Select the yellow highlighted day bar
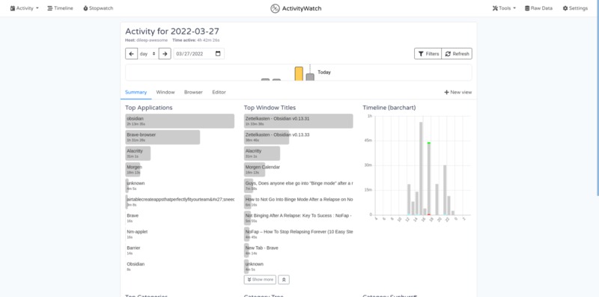Viewport: 599px width, 297px height. (299, 73)
